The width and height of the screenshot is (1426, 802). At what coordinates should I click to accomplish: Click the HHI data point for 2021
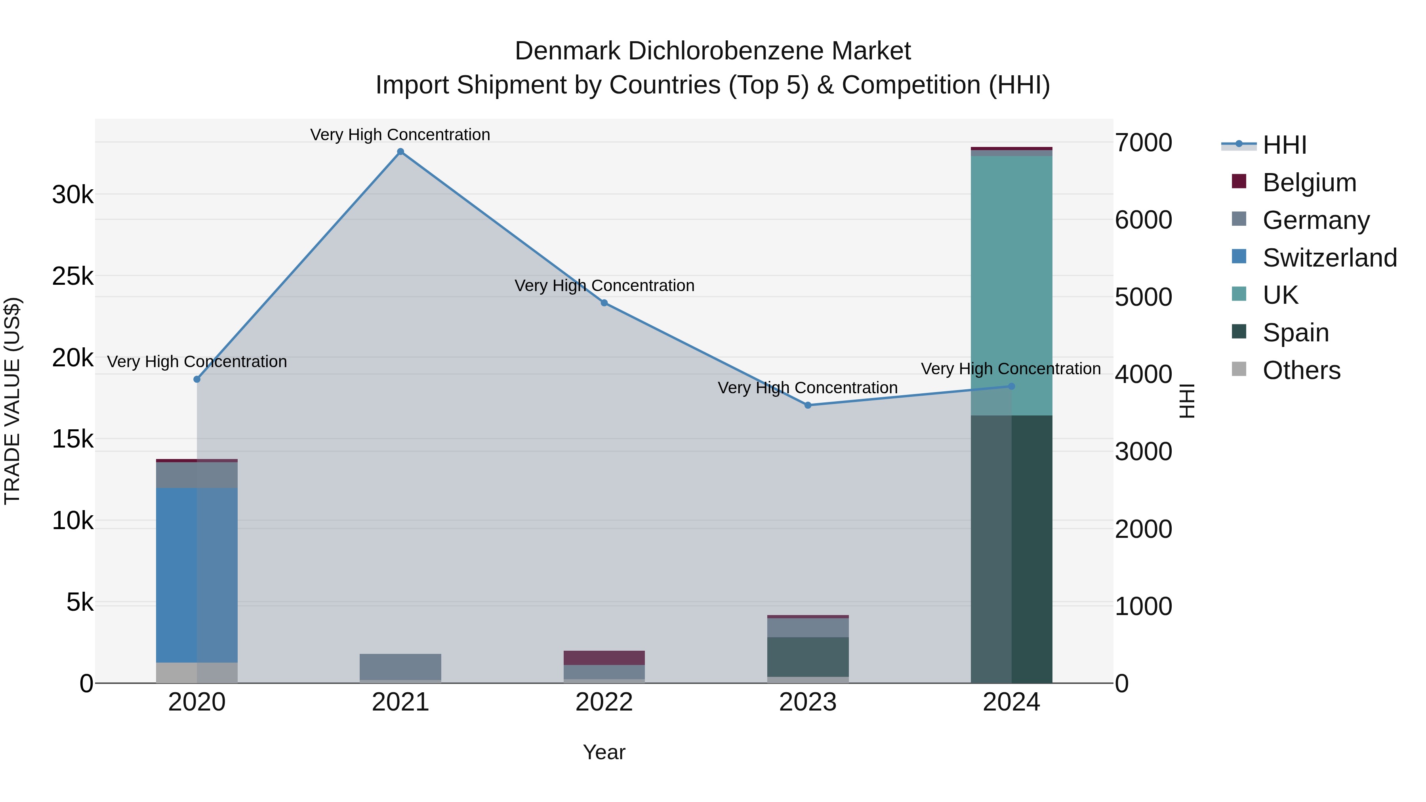pos(400,152)
